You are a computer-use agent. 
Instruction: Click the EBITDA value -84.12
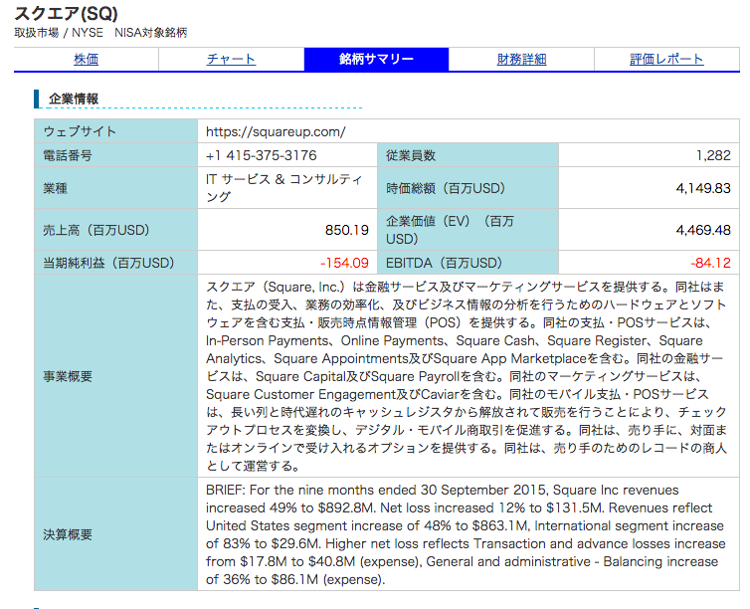pos(710,263)
